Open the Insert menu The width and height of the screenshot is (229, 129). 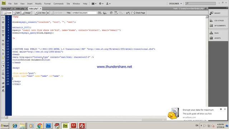click(30, 4)
